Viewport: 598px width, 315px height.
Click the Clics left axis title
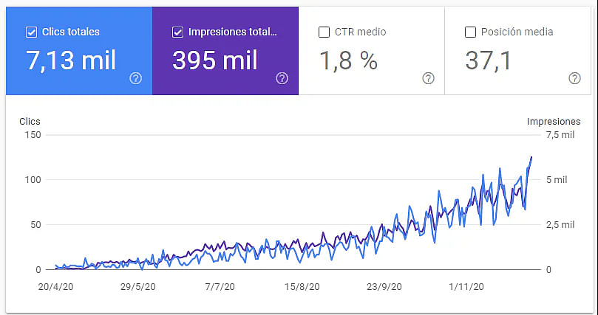click(x=30, y=122)
